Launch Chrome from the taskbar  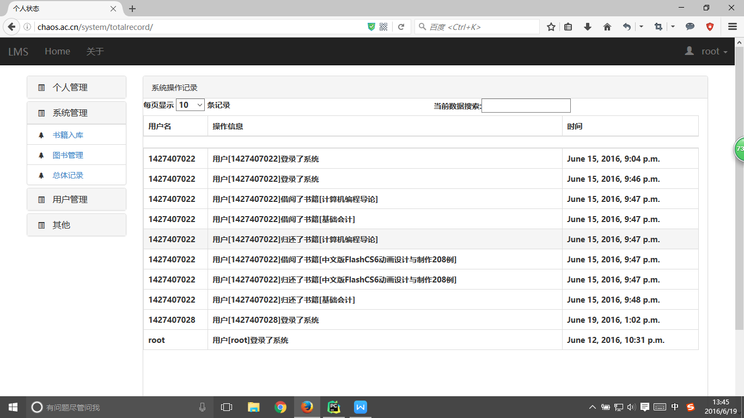(280, 407)
